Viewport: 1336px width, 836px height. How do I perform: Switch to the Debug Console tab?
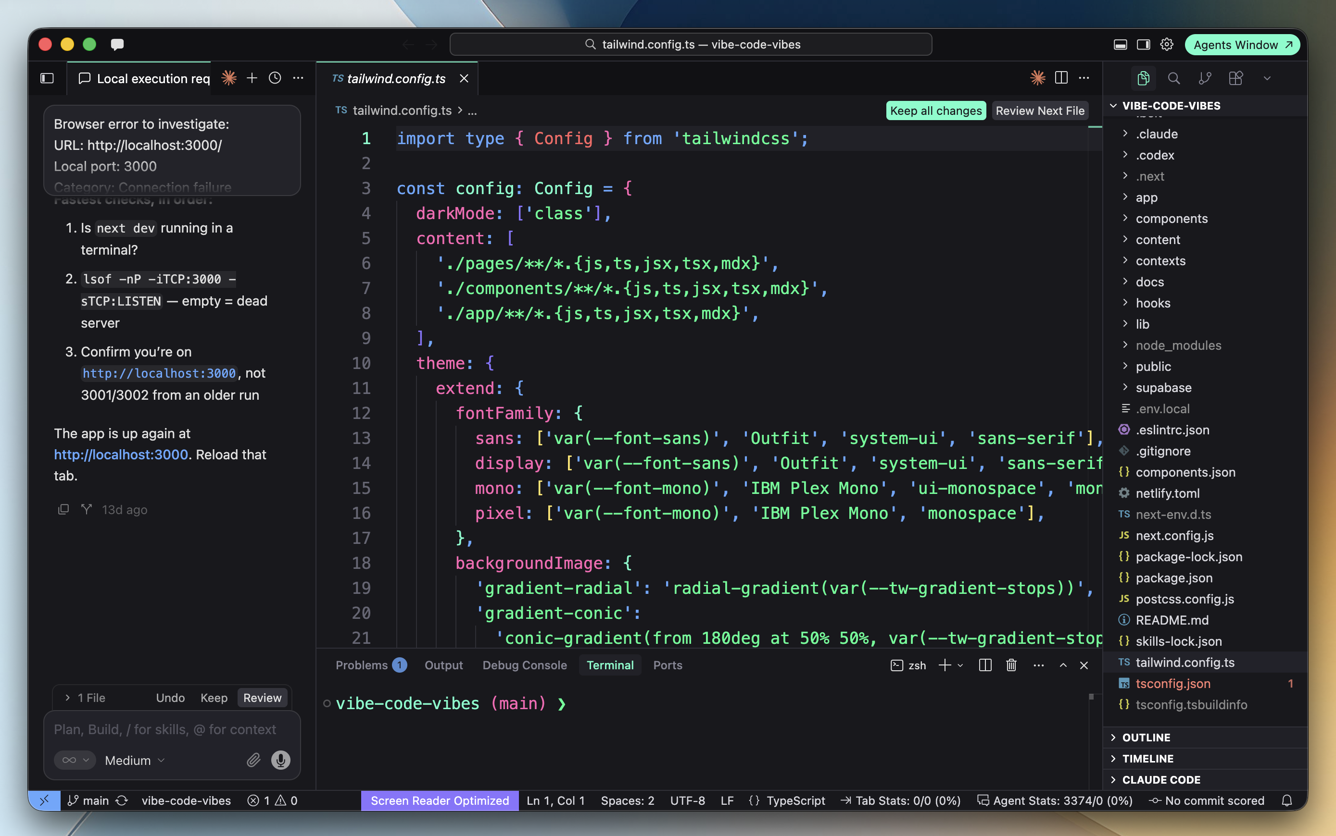[x=525, y=665]
